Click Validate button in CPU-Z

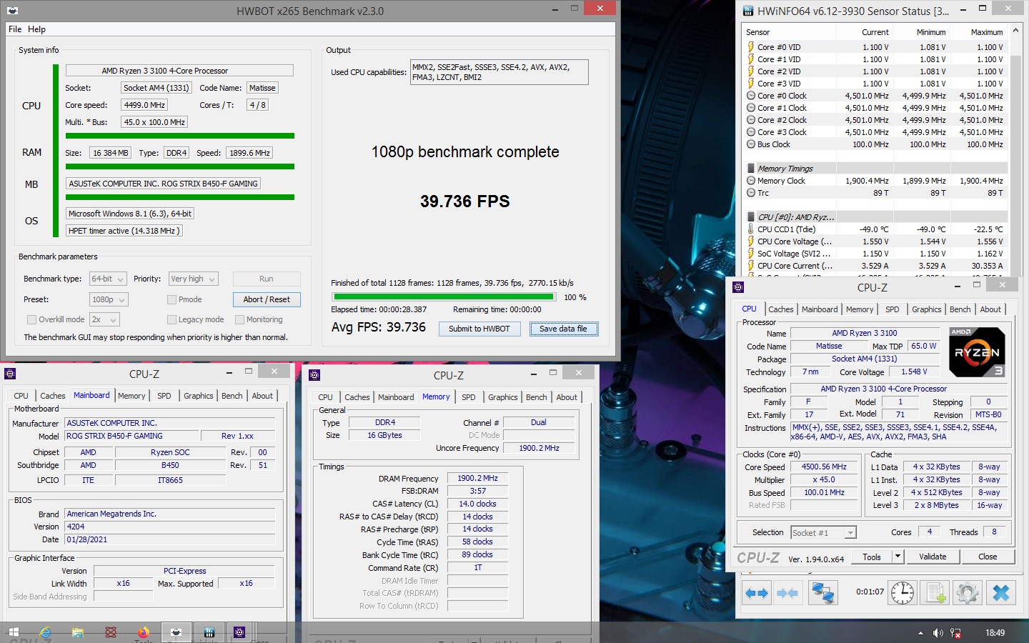pos(933,557)
